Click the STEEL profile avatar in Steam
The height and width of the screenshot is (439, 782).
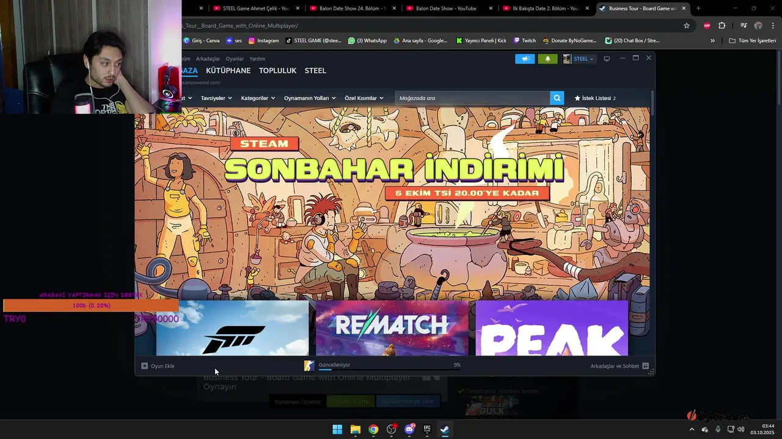pyautogui.click(x=567, y=59)
